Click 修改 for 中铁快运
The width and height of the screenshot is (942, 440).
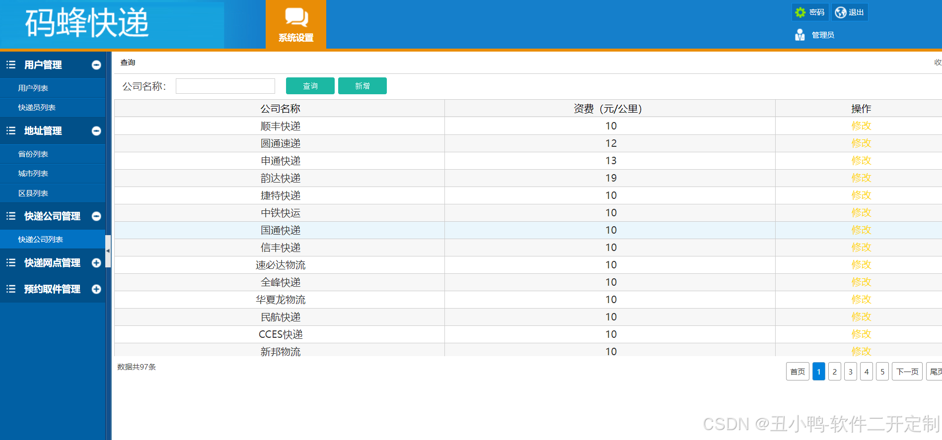(862, 213)
